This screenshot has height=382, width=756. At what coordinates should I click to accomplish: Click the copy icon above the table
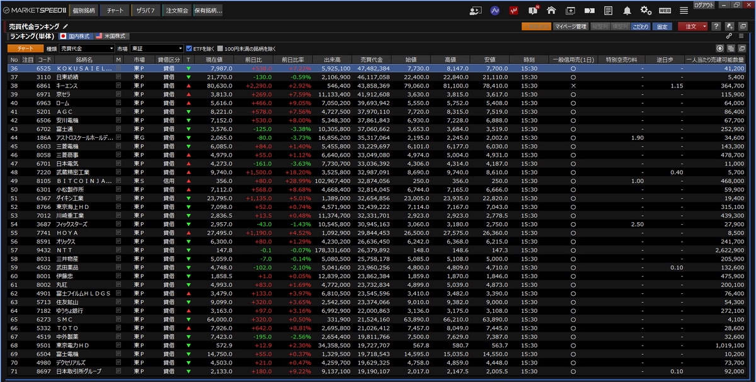point(730,48)
